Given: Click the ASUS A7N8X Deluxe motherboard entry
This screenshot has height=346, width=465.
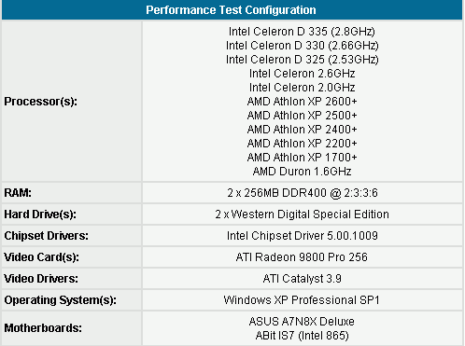Looking at the screenshot, I should [x=302, y=322].
